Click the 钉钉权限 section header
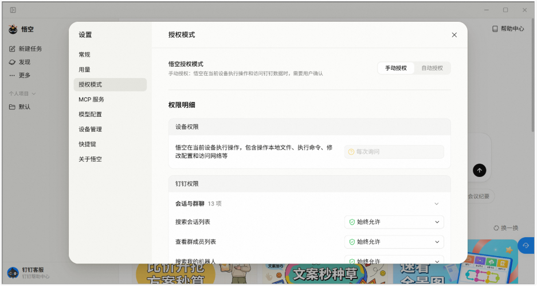537x287 pixels. pyautogui.click(x=309, y=184)
